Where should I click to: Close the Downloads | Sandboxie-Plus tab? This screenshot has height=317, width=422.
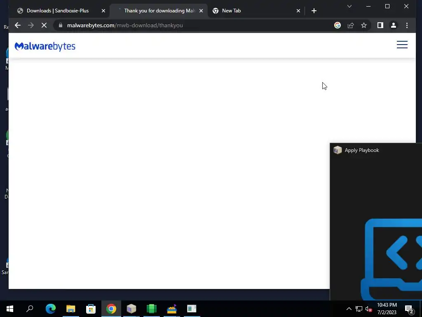pyautogui.click(x=103, y=11)
